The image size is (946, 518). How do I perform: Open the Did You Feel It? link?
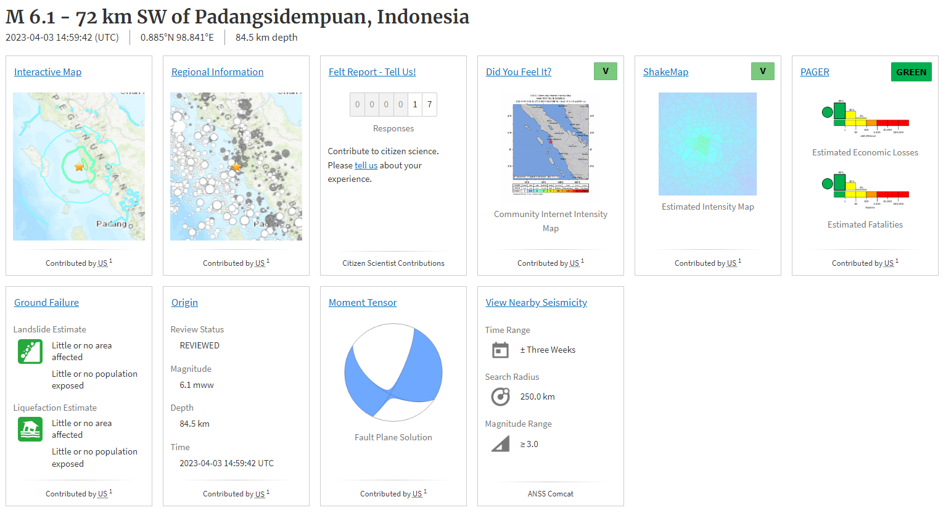(x=519, y=72)
